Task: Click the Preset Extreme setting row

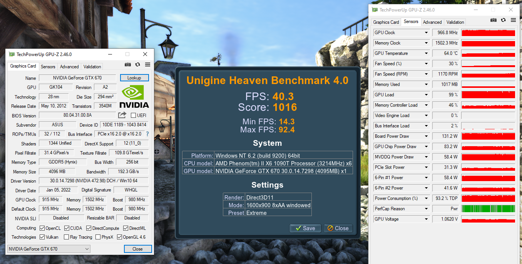Action: click(267, 213)
